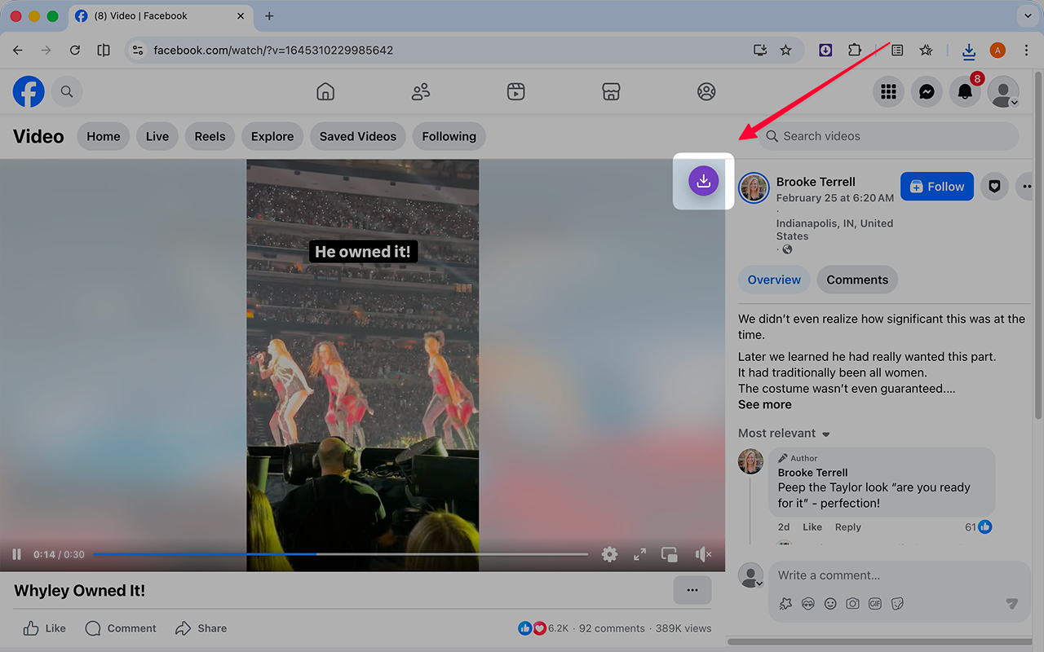1044x652 pixels.
Task: Open 92 comments link
Action: 612,628
